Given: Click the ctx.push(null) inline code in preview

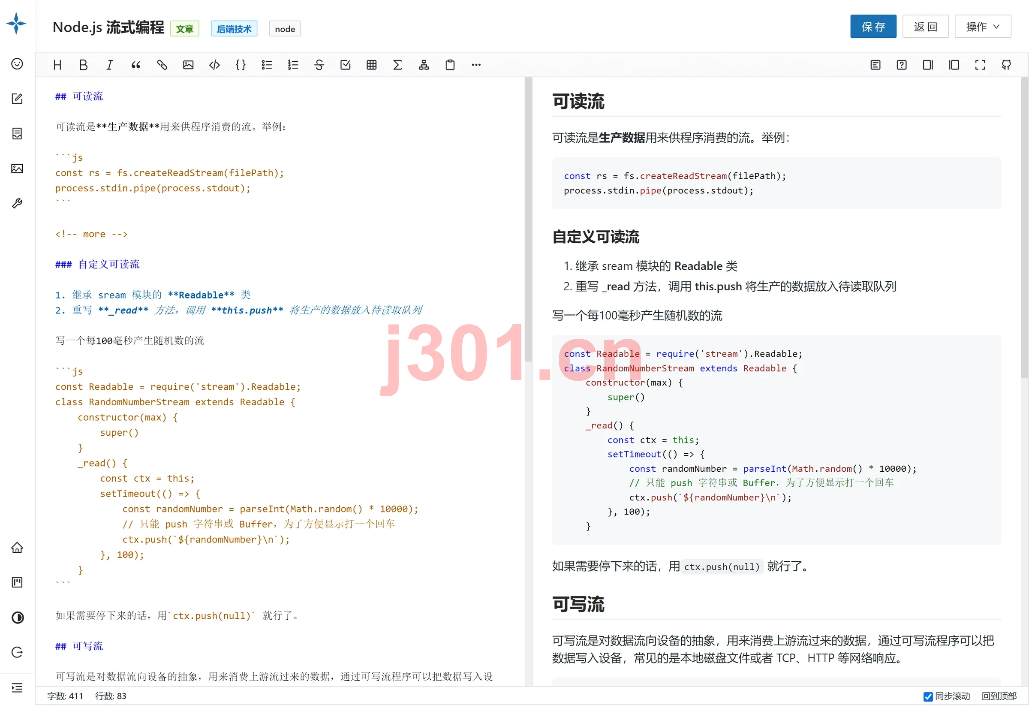Looking at the screenshot, I should click(x=722, y=567).
